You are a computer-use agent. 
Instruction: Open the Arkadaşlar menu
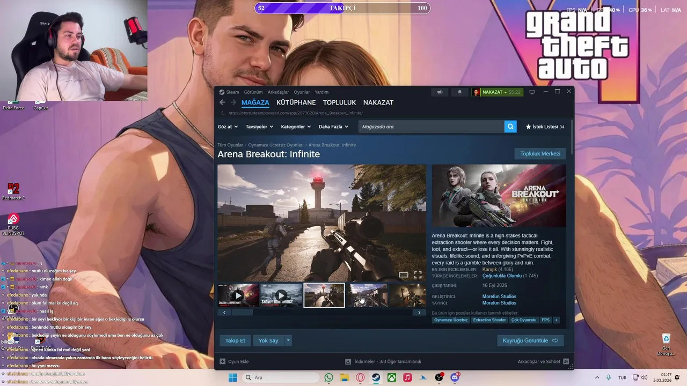278,92
